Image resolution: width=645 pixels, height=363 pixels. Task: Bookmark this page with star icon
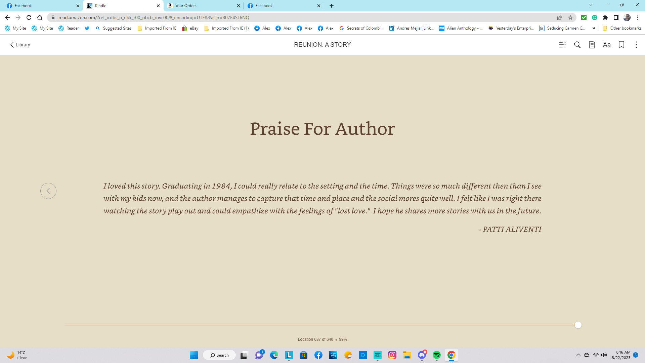click(x=570, y=17)
